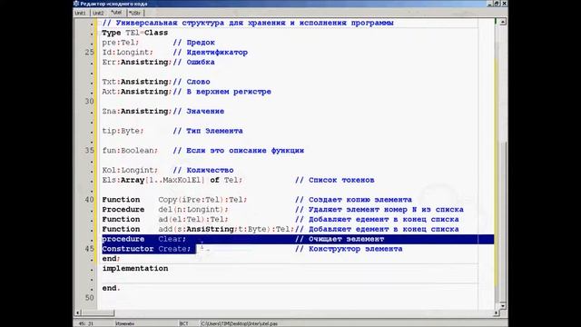The height and width of the screenshot is (327, 581).
Task: Click the comment 'Количество'
Action: 210,170
